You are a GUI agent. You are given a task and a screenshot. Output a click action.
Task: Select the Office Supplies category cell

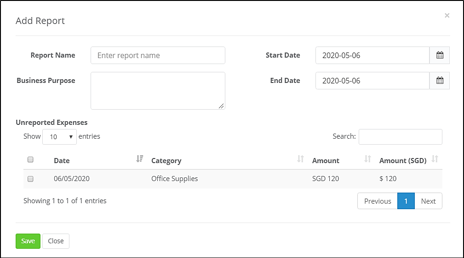(175, 179)
